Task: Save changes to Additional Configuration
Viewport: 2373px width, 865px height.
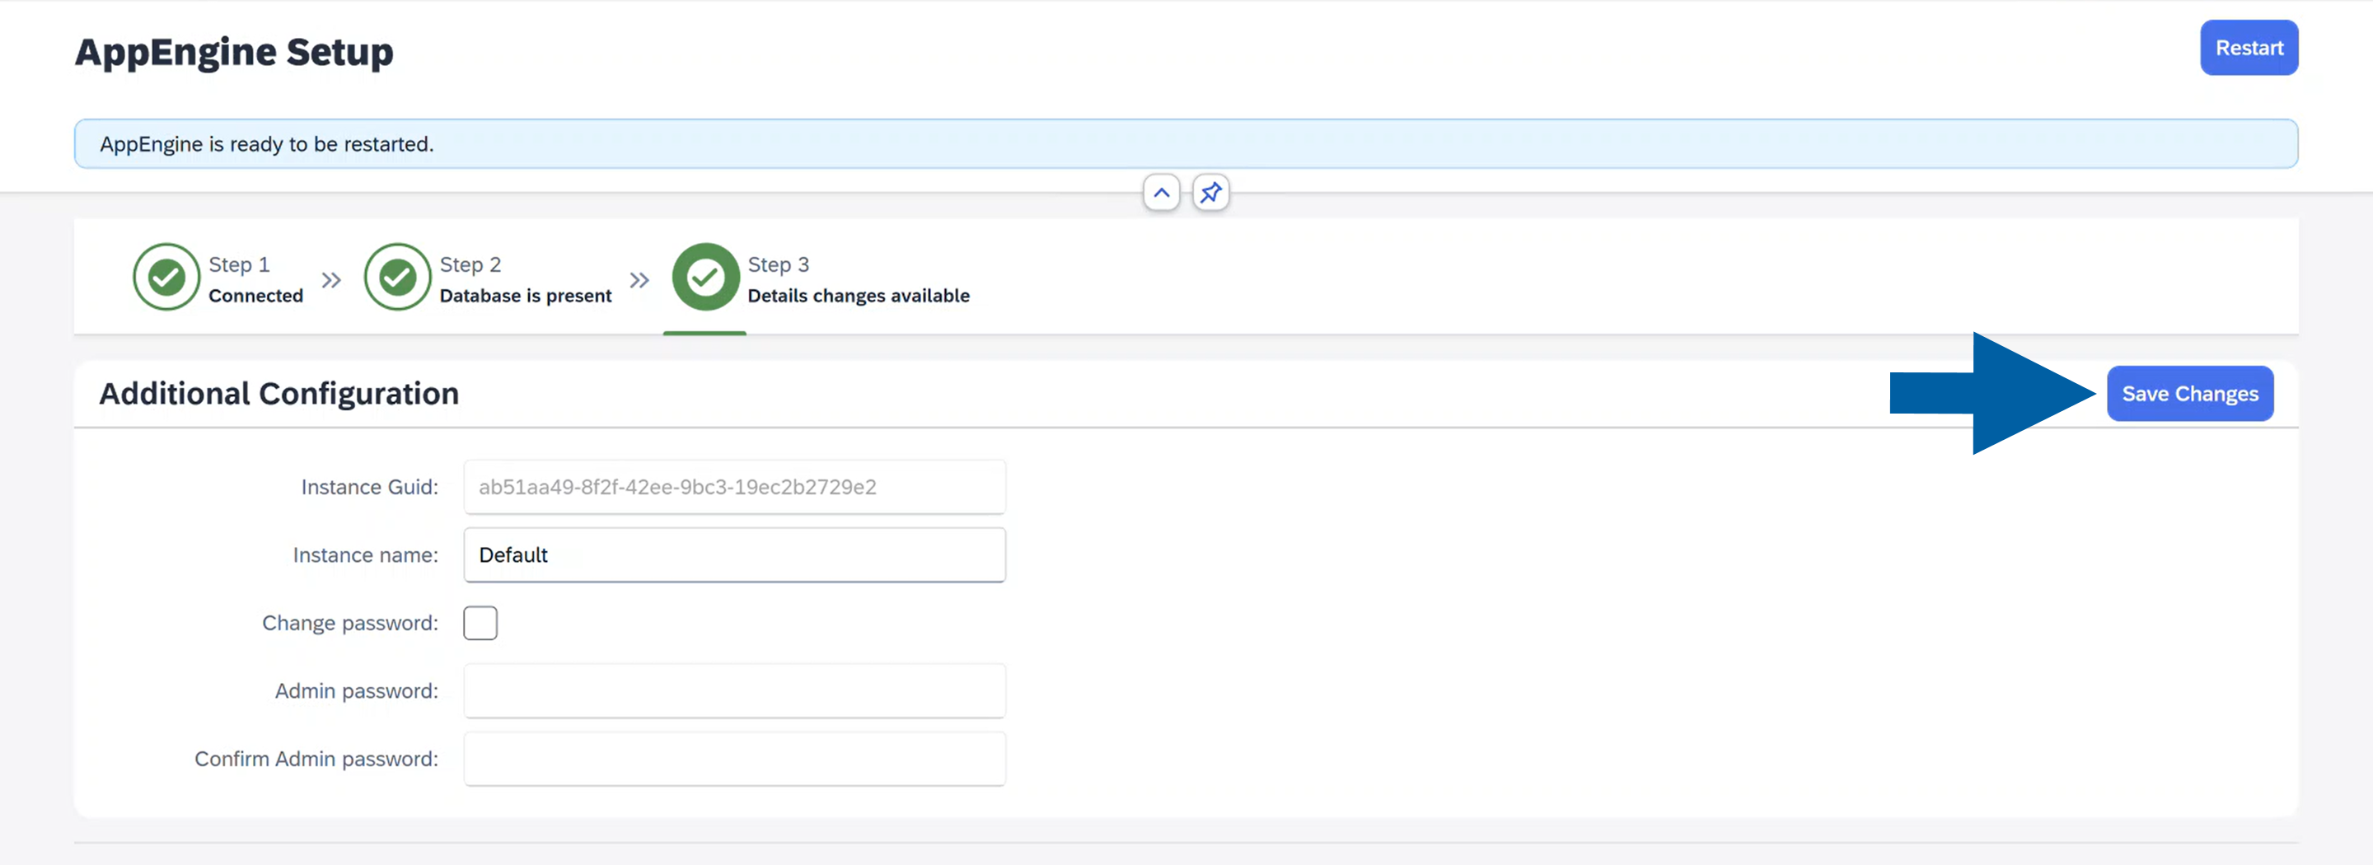Action: point(2188,395)
